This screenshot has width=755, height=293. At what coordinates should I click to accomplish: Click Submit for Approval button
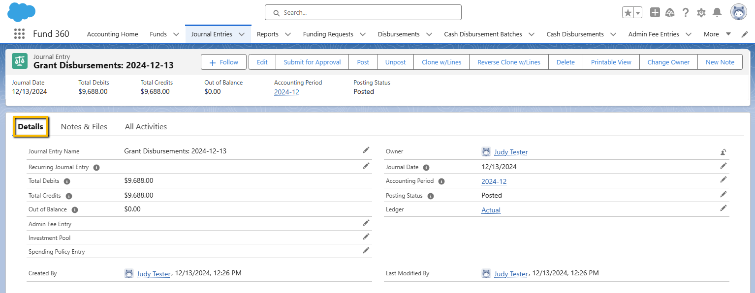point(313,62)
